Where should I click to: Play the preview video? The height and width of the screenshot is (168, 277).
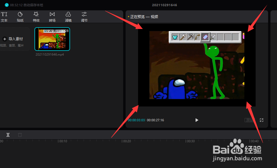(197, 120)
